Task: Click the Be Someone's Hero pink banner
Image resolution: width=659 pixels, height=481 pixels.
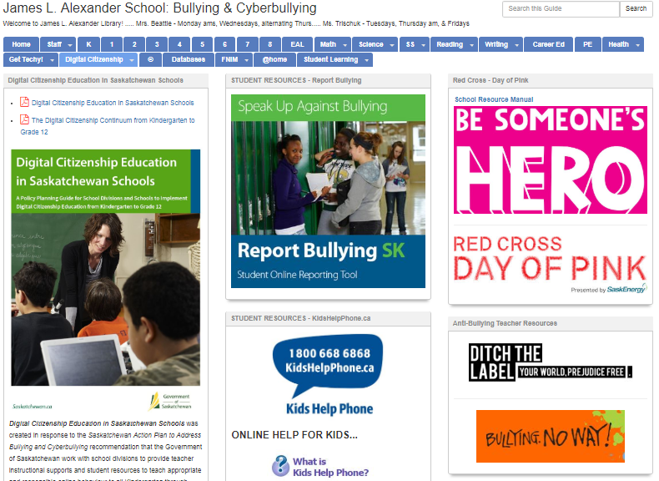Action: 551,159
